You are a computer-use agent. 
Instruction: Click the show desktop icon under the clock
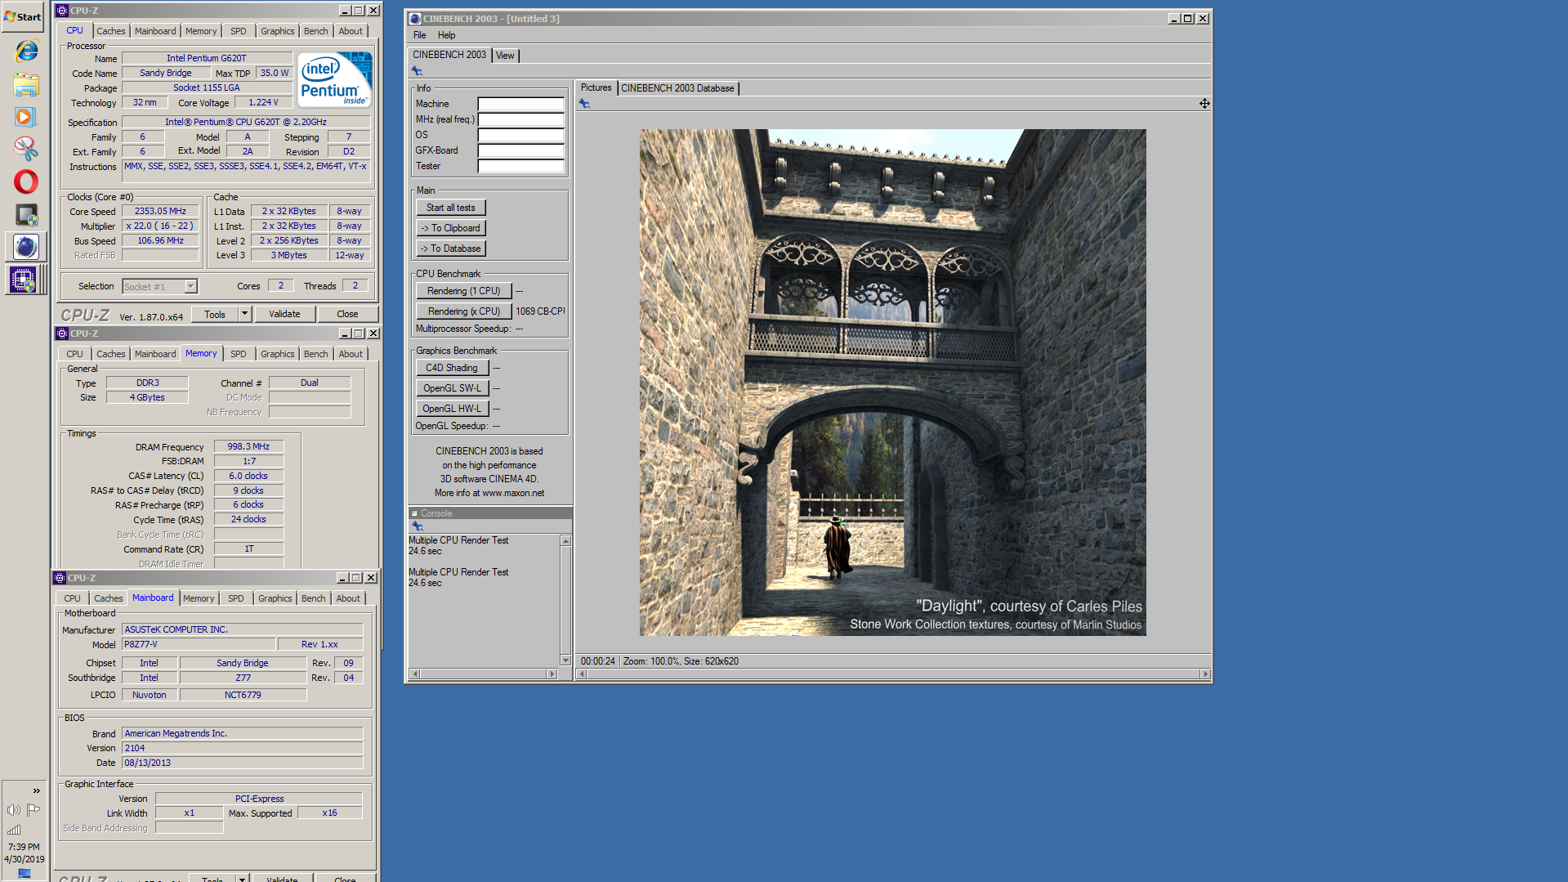point(25,873)
